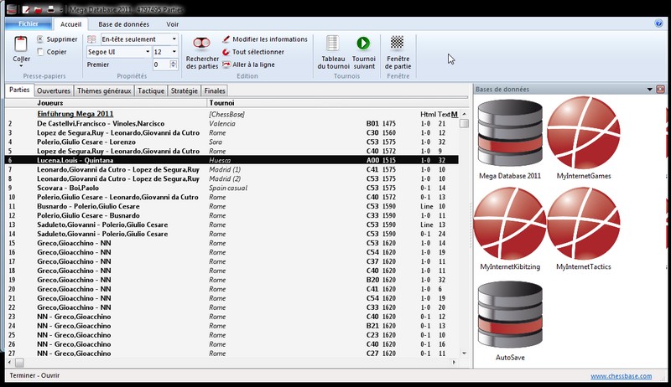Open Tableau du tournoi
Image resolution: width=671 pixels, height=387 pixels.
coord(332,44)
